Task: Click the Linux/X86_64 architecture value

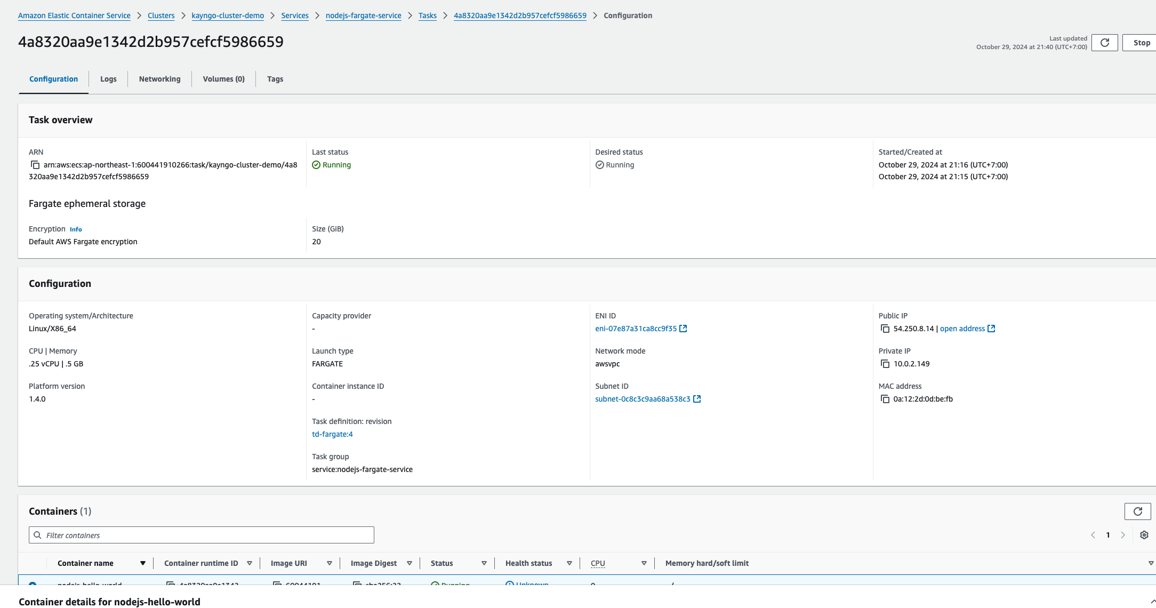Action: pos(52,329)
